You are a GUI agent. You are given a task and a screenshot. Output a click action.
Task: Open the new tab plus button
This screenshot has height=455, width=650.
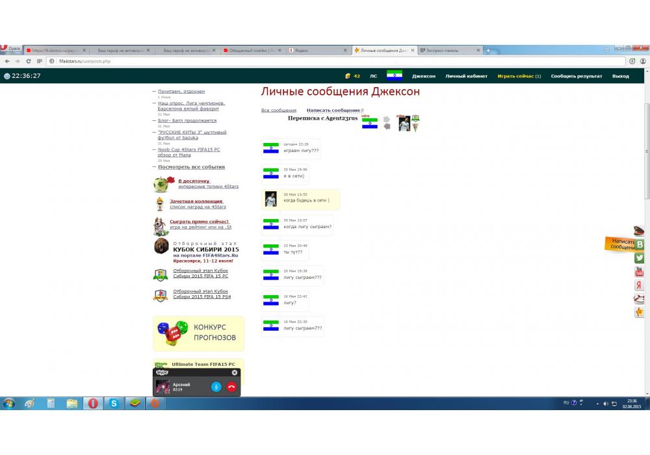click(488, 50)
